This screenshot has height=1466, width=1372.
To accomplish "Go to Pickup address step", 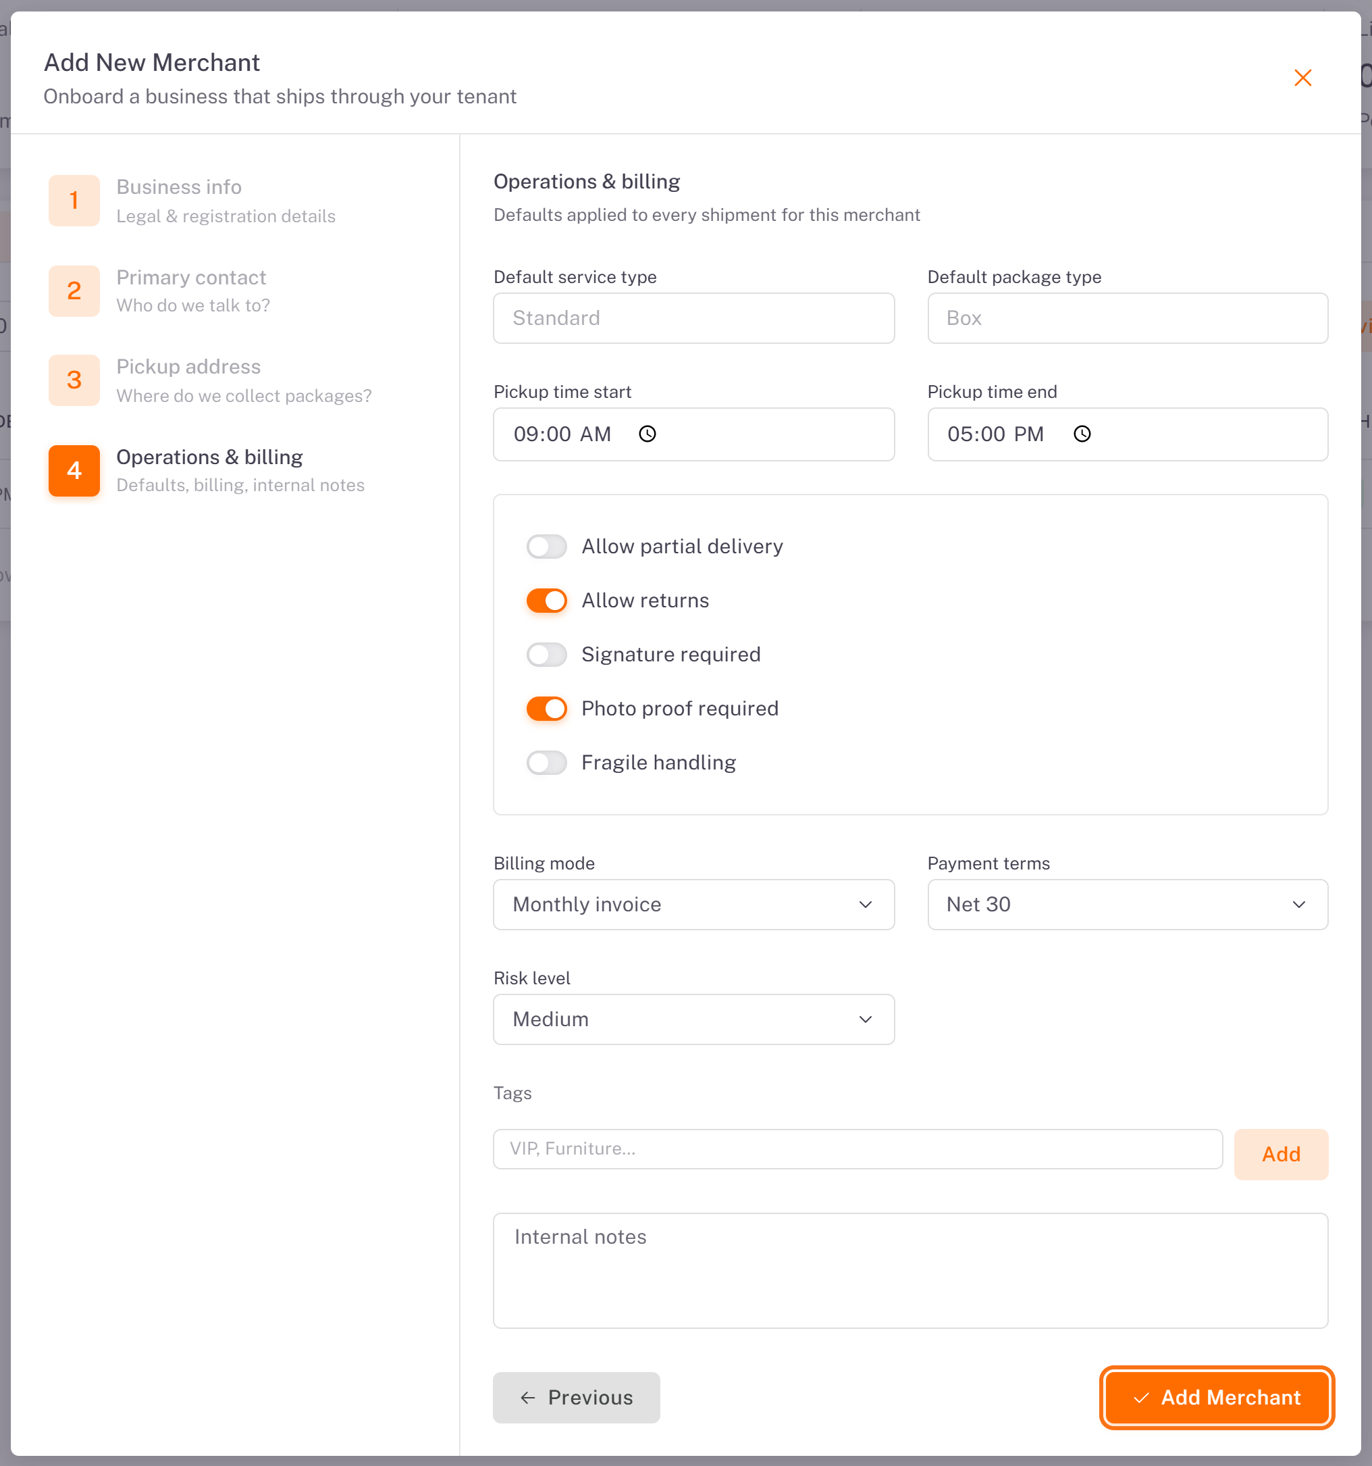I will tap(210, 380).
